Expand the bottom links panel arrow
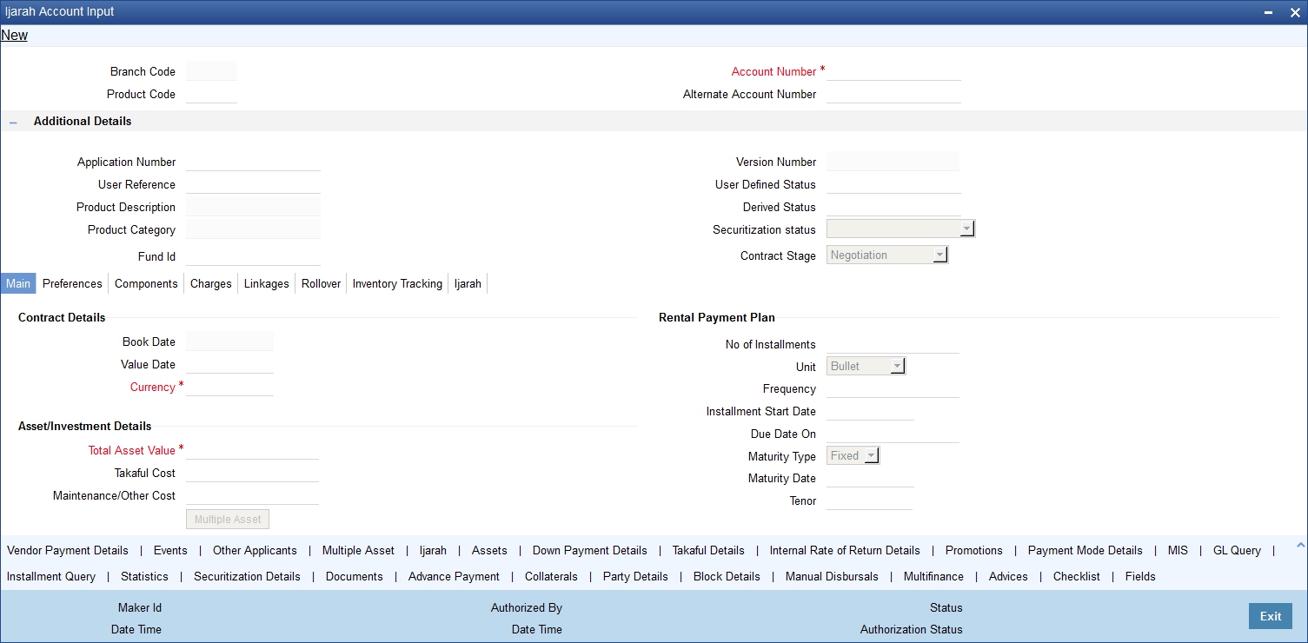The height and width of the screenshot is (643, 1308). [1300, 546]
